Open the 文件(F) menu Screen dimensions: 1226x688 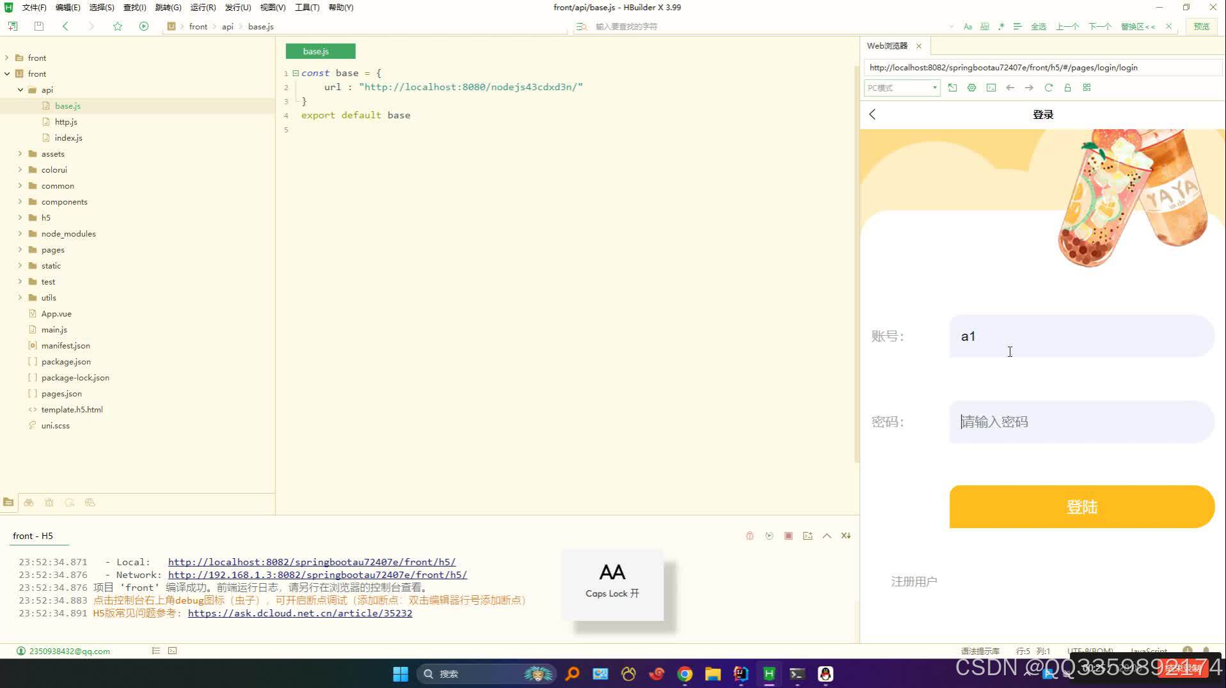[34, 8]
